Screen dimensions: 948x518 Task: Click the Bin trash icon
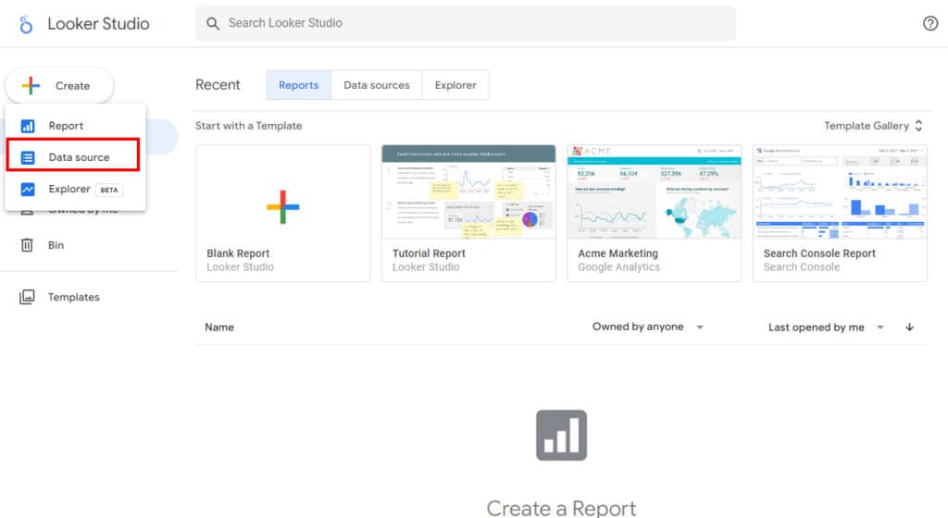coord(27,245)
